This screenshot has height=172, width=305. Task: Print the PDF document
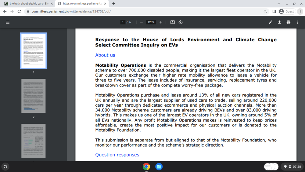coord(289,22)
